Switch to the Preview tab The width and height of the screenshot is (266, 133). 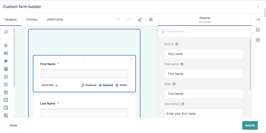(32, 20)
